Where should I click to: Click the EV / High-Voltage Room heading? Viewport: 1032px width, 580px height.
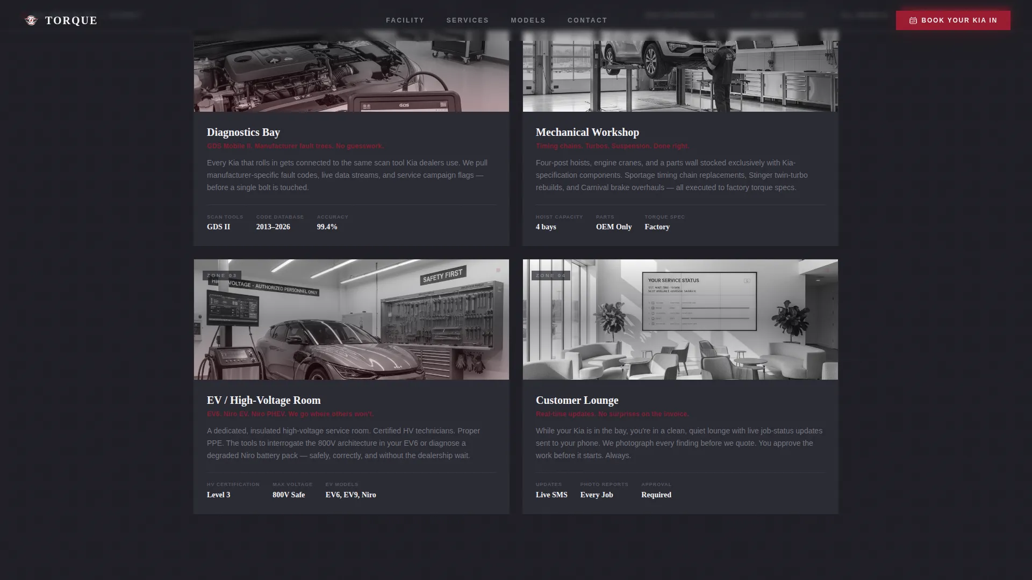click(264, 400)
